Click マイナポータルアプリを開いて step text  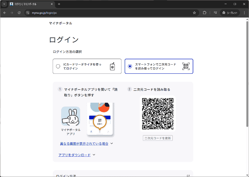point(91,92)
